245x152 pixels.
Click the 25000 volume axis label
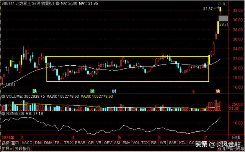pos(237,104)
